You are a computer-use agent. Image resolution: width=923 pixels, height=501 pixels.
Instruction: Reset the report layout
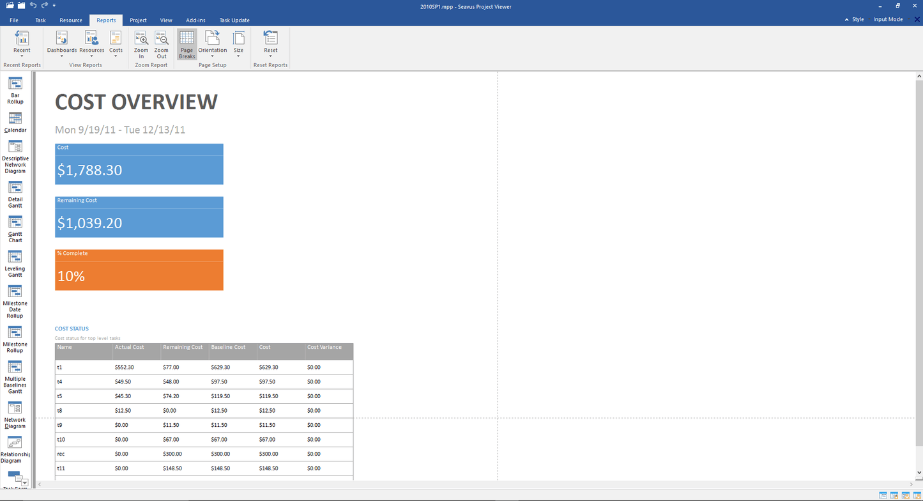pyautogui.click(x=270, y=43)
